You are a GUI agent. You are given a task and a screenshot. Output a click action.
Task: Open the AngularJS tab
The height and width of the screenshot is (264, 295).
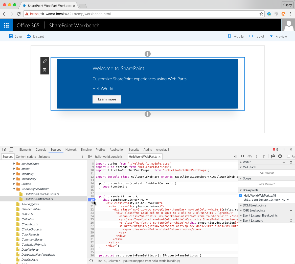(x=163, y=150)
